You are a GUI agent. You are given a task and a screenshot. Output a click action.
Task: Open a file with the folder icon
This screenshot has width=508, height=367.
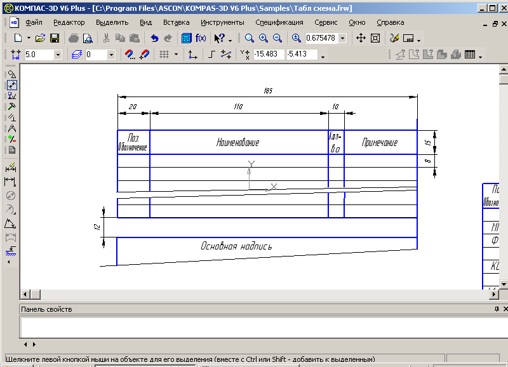pyautogui.click(x=40, y=38)
